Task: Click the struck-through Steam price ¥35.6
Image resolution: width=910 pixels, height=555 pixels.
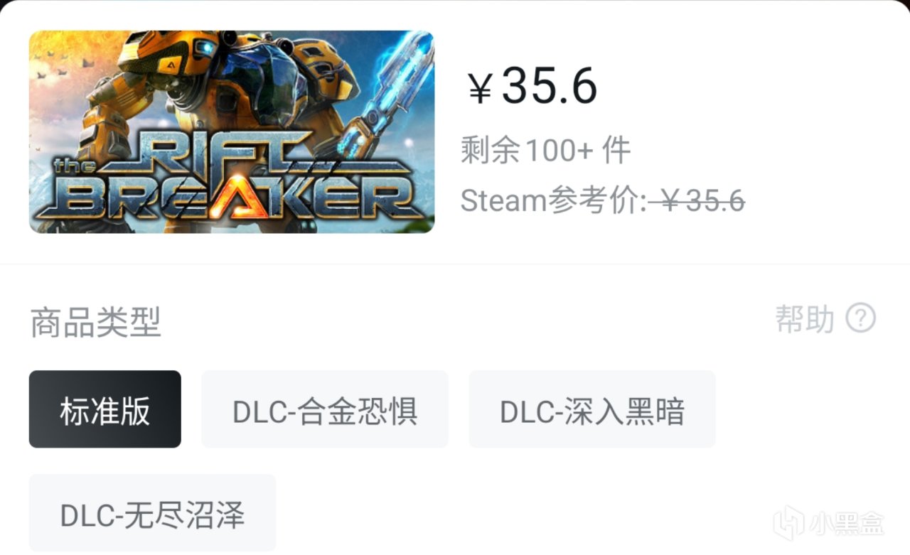Action: (697, 202)
